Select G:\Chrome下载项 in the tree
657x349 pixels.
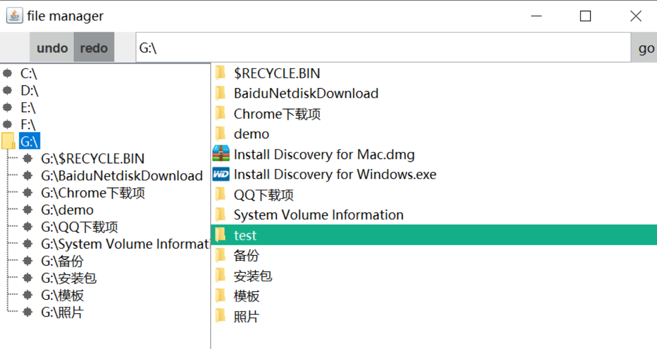coord(93,193)
